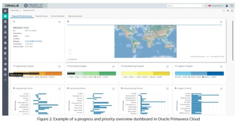Open the Primaned Admin user menu
The width and height of the screenshot is (240, 129).
216,6
